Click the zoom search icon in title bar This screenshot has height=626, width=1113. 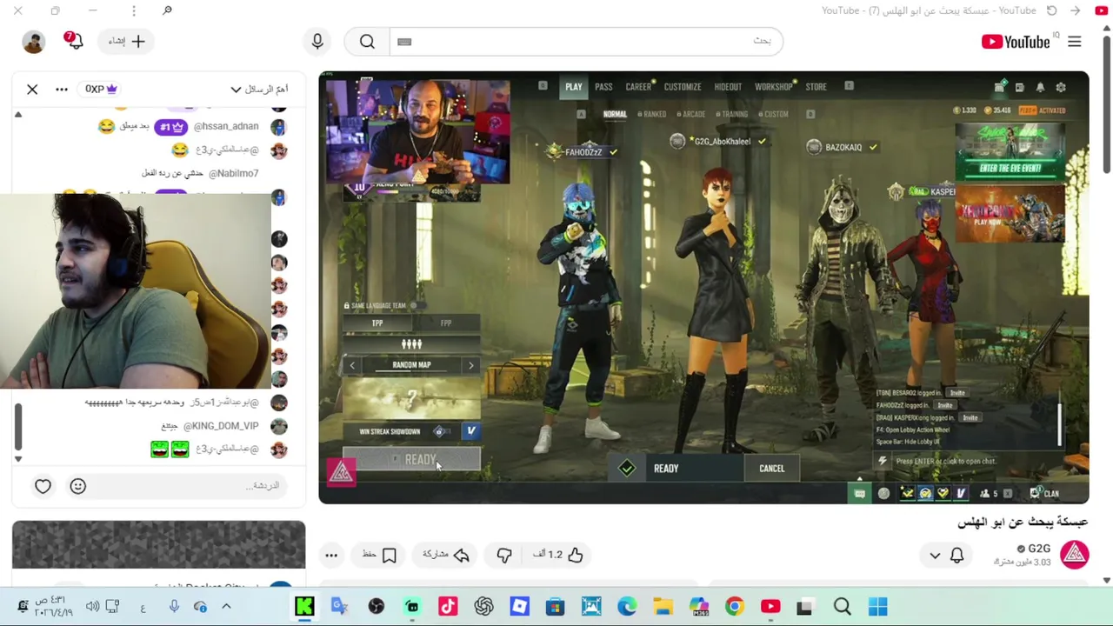167,10
